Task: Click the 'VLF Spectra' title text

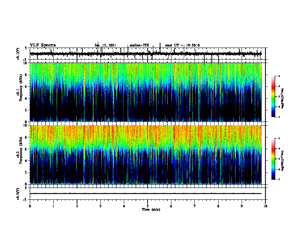Action: pyautogui.click(x=43, y=45)
